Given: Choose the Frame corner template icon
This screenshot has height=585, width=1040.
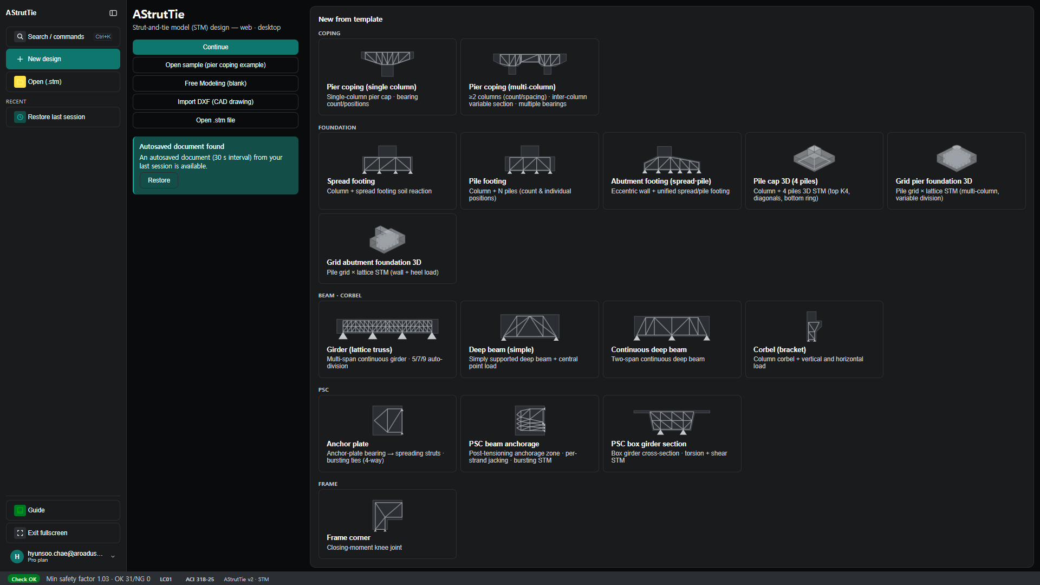Looking at the screenshot, I should (387, 515).
